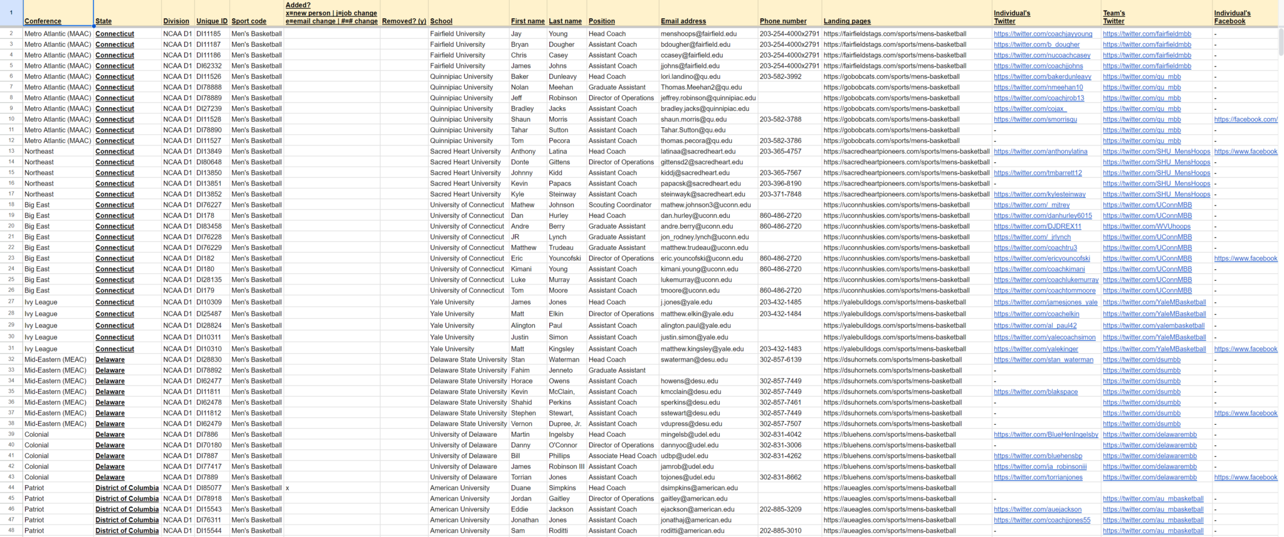
Task: Open the twitter.com/BlueHenIngelsby link
Action: [1046, 434]
